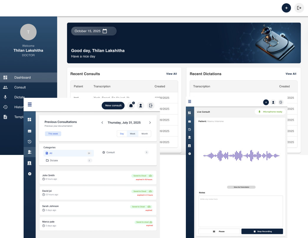Switch on the This week filter
Viewport: 308px width, 238px height.
tap(53, 133)
